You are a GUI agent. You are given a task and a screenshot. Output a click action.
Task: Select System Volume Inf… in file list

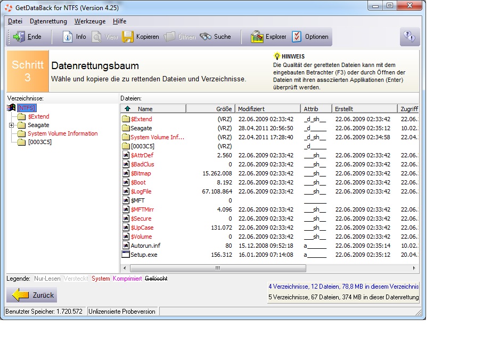(157, 137)
